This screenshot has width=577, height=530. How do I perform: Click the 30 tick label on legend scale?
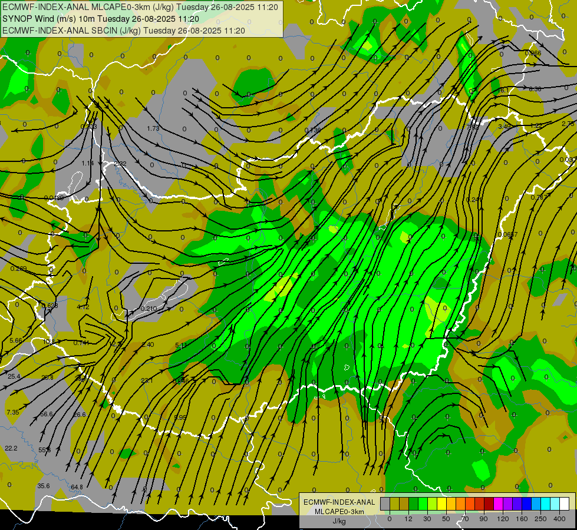pos(427,519)
